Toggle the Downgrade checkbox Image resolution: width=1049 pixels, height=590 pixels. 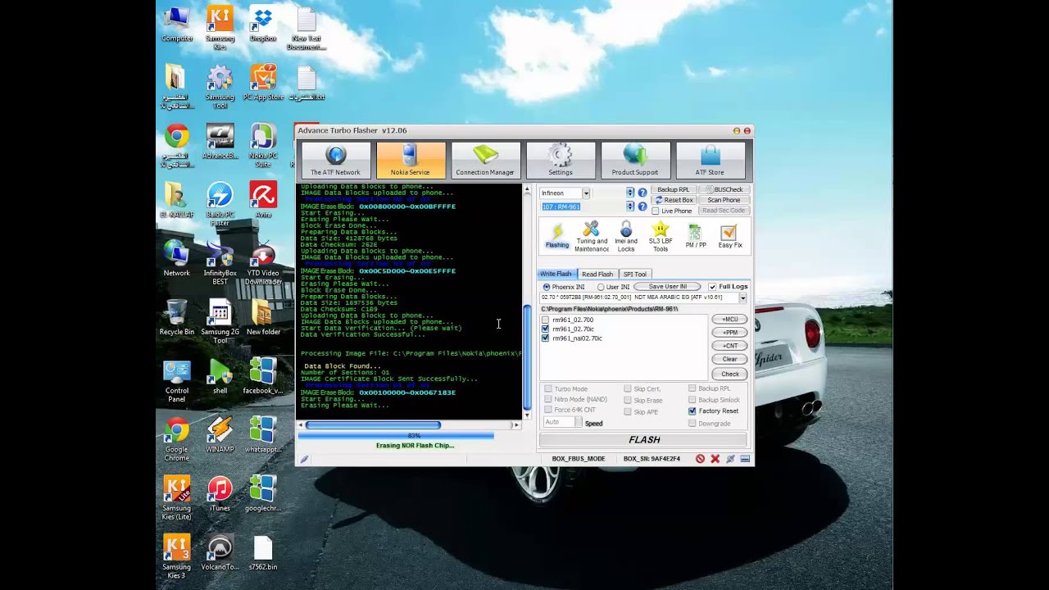(693, 424)
